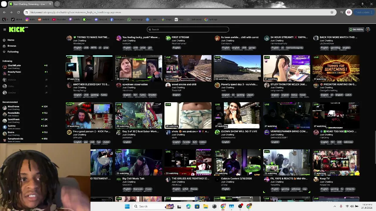Click the 'nintendo' tag under Koop TV

click(350, 189)
